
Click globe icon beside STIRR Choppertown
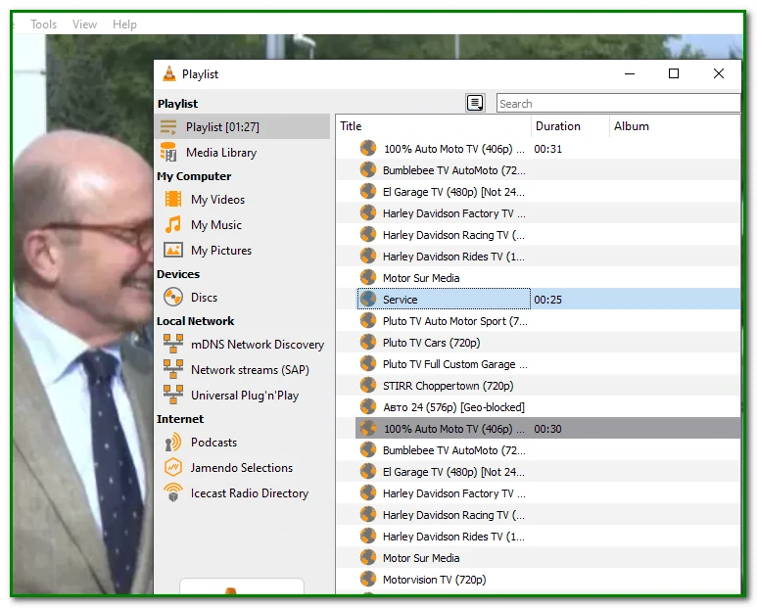tap(368, 386)
